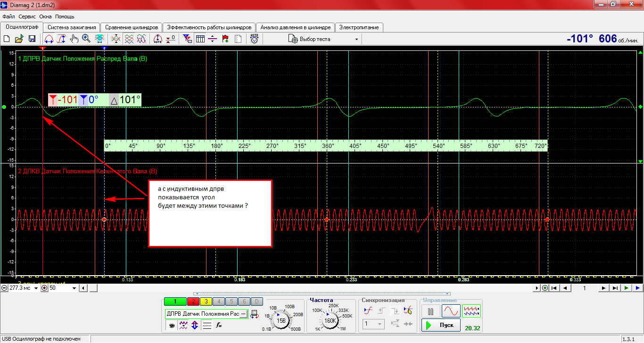The height and width of the screenshot is (343, 644).
Task: Select the vertical measurement cursor tool
Action: click(61, 39)
